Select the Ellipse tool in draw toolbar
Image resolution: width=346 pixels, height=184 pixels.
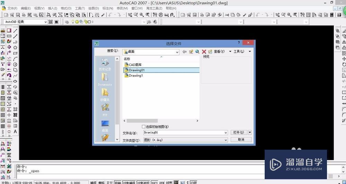(15, 81)
